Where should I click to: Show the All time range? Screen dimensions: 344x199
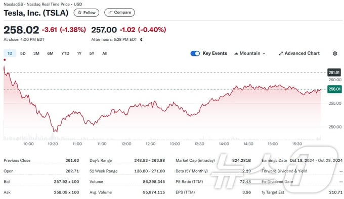105,53
